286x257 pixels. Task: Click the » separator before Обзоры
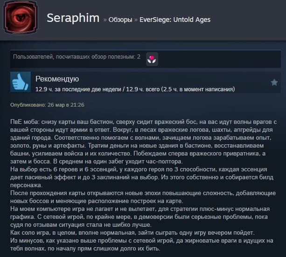point(105,20)
